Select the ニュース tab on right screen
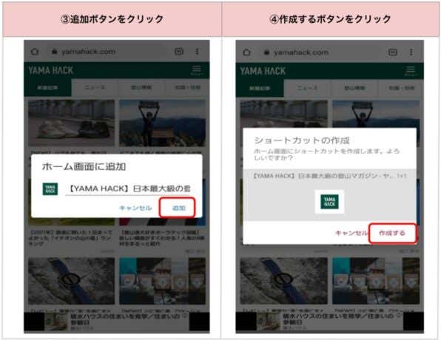This screenshot has width=441, height=340. (x=307, y=88)
